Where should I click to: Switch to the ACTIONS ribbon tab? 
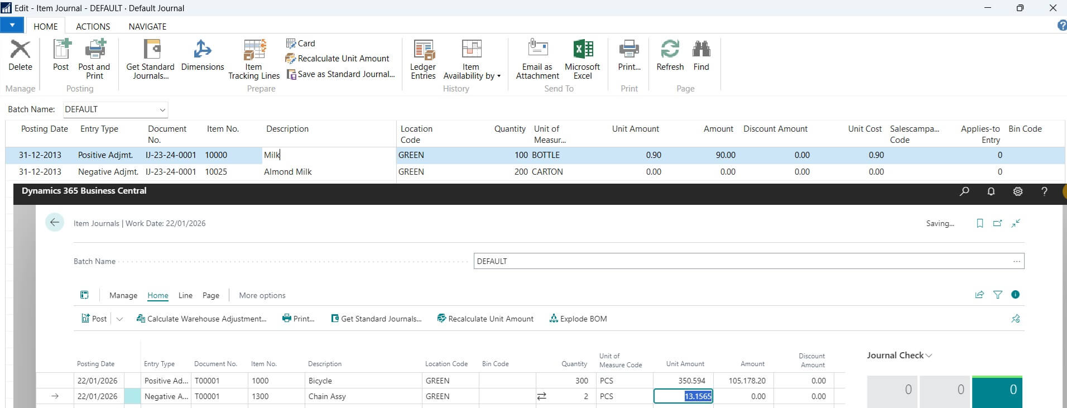point(93,26)
